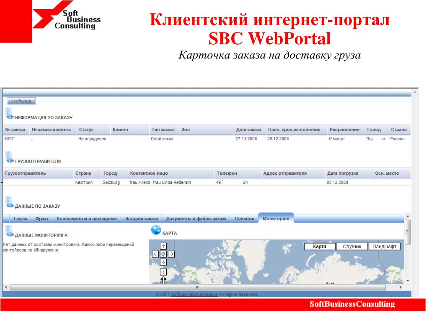Screen dimensions: 429x321
Task: Switch map to Ландшафт view
Action: click(x=385, y=247)
